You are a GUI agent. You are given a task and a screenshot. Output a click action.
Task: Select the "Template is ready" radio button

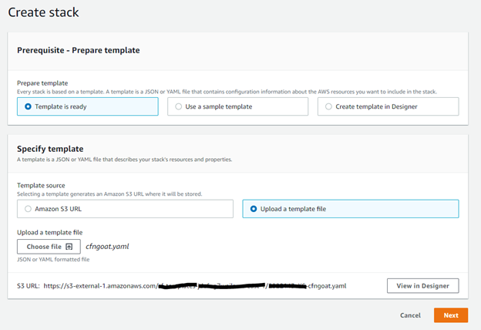(x=29, y=106)
